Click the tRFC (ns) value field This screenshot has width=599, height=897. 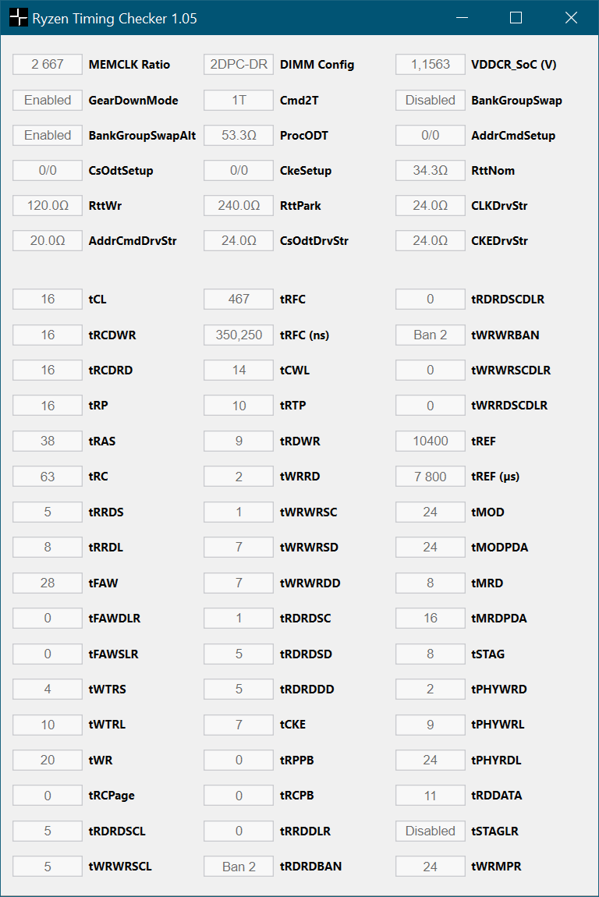click(x=239, y=335)
